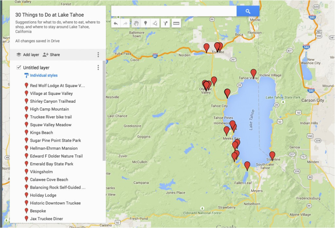The image size is (335, 228).
Task: Click the undo arrow in map toolbar
Action: (x=116, y=23)
